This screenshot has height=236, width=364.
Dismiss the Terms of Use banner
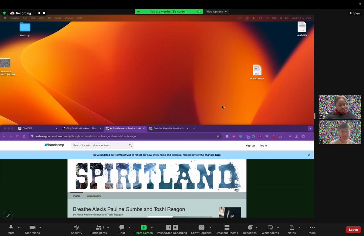(309, 155)
